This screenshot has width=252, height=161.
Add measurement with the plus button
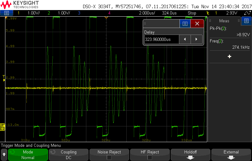pos(230,57)
